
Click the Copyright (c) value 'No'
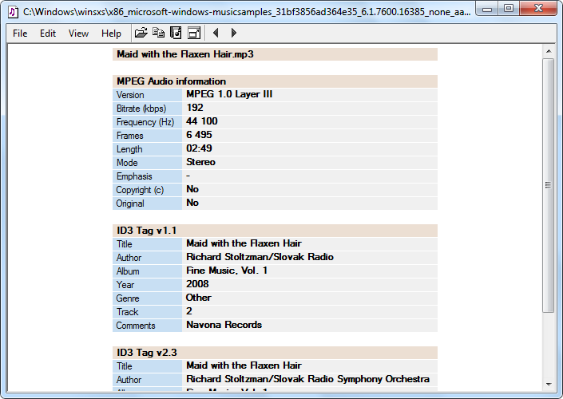(x=192, y=189)
